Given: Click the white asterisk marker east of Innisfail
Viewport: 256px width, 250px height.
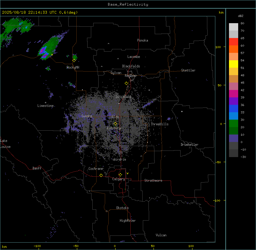Looking at the screenshot, I should tap(149, 90).
